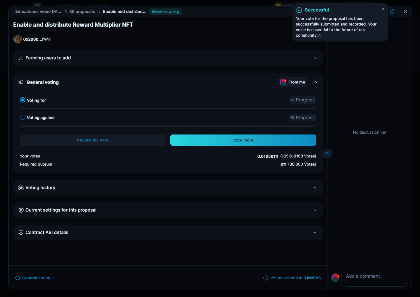Image resolution: width=420 pixels, height=297 pixels.
Task: Expand the Farming users to add section
Action: coord(315,58)
